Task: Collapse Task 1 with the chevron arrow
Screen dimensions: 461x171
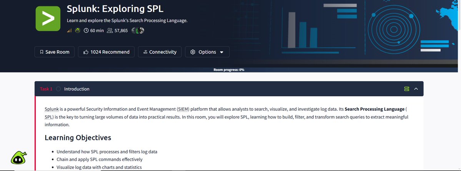Action: point(416,89)
